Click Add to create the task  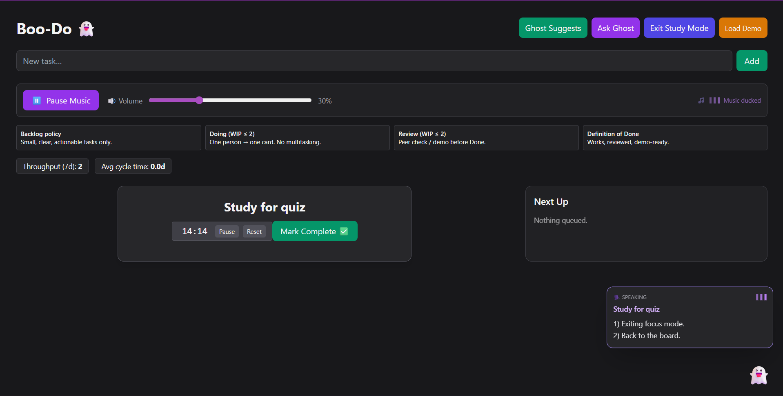[x=752, y=61]
